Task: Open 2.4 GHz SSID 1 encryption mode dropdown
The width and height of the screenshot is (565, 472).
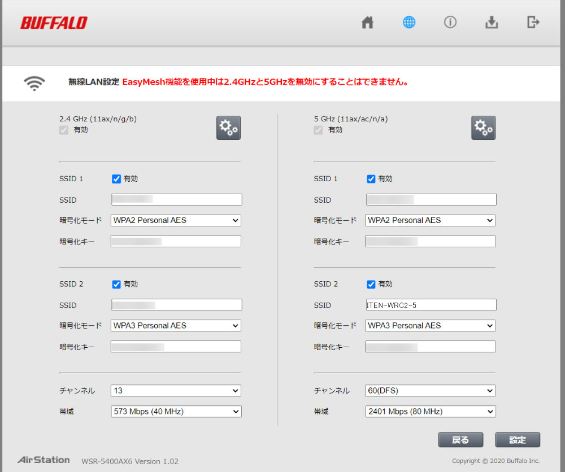Action: [176, 220]
